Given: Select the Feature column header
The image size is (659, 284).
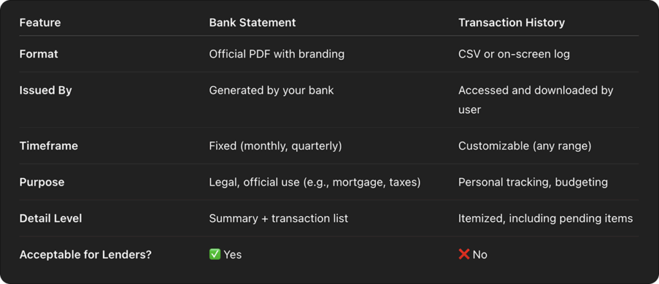Looking at the screenshot, I should (x=40, y=22).
